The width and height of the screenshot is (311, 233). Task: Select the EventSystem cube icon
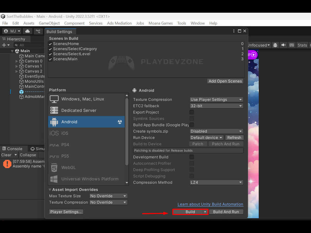22,76
